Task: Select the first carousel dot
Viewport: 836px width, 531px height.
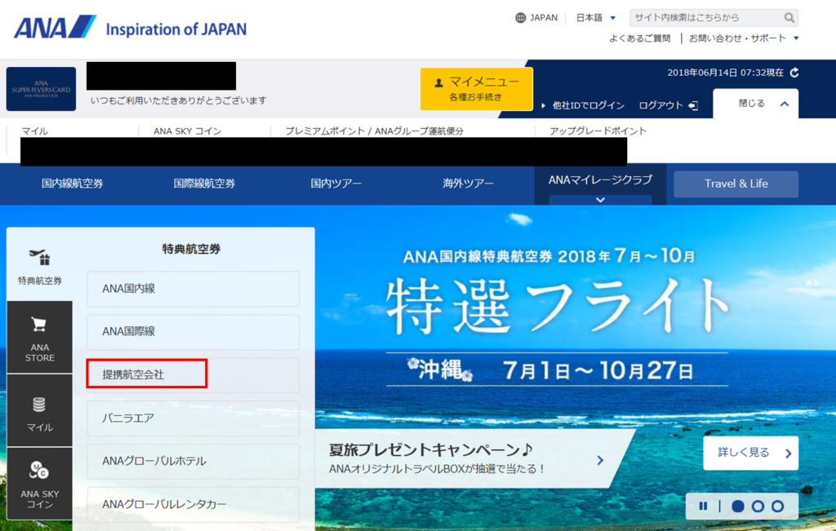Action: click(x=738, y=506)
